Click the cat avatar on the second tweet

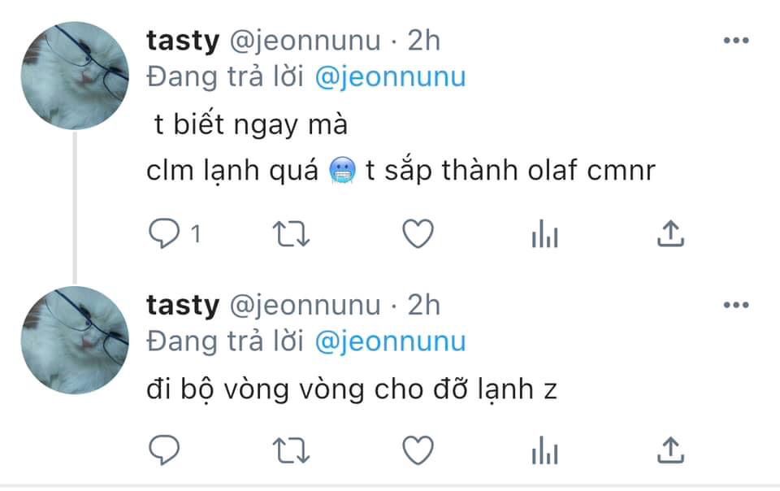(75, 341)
